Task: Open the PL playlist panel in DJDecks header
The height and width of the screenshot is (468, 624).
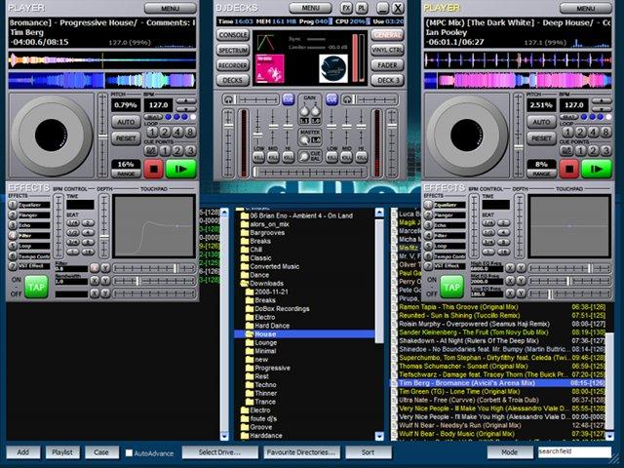Action: [362, 8]
